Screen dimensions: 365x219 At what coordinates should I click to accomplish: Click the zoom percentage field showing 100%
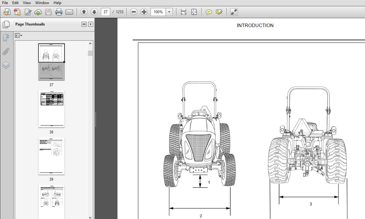tap(158, 12)
